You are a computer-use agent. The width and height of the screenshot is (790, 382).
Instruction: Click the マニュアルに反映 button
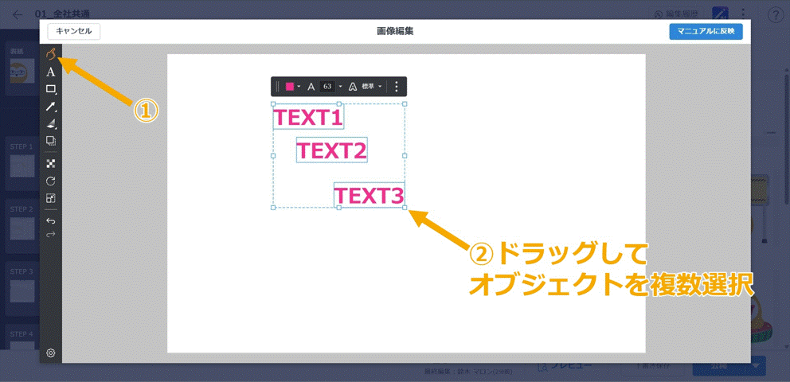pyautogui.click(x=706, y=31)
